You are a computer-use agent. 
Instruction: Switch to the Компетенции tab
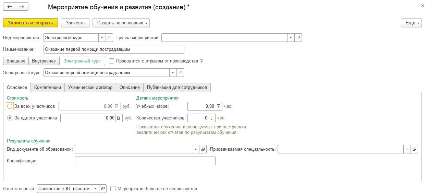pos(48,88)
